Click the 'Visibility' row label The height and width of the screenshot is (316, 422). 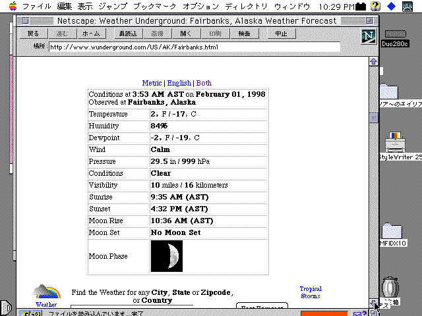[x=103, y=185]
